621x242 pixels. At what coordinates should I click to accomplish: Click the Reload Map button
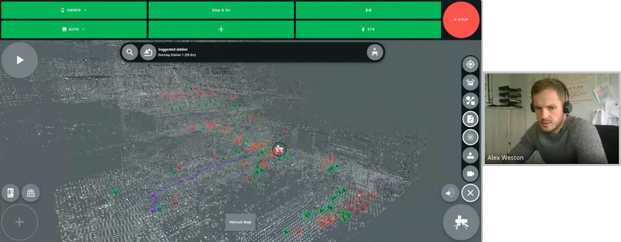pyautogui.click(x=241, y=222)
